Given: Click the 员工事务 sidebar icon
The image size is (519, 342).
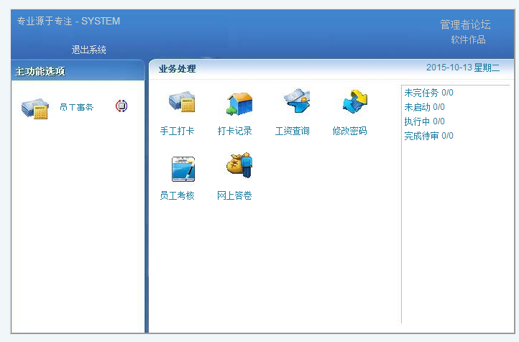Looking at the screenshot, I should (35, 108).
